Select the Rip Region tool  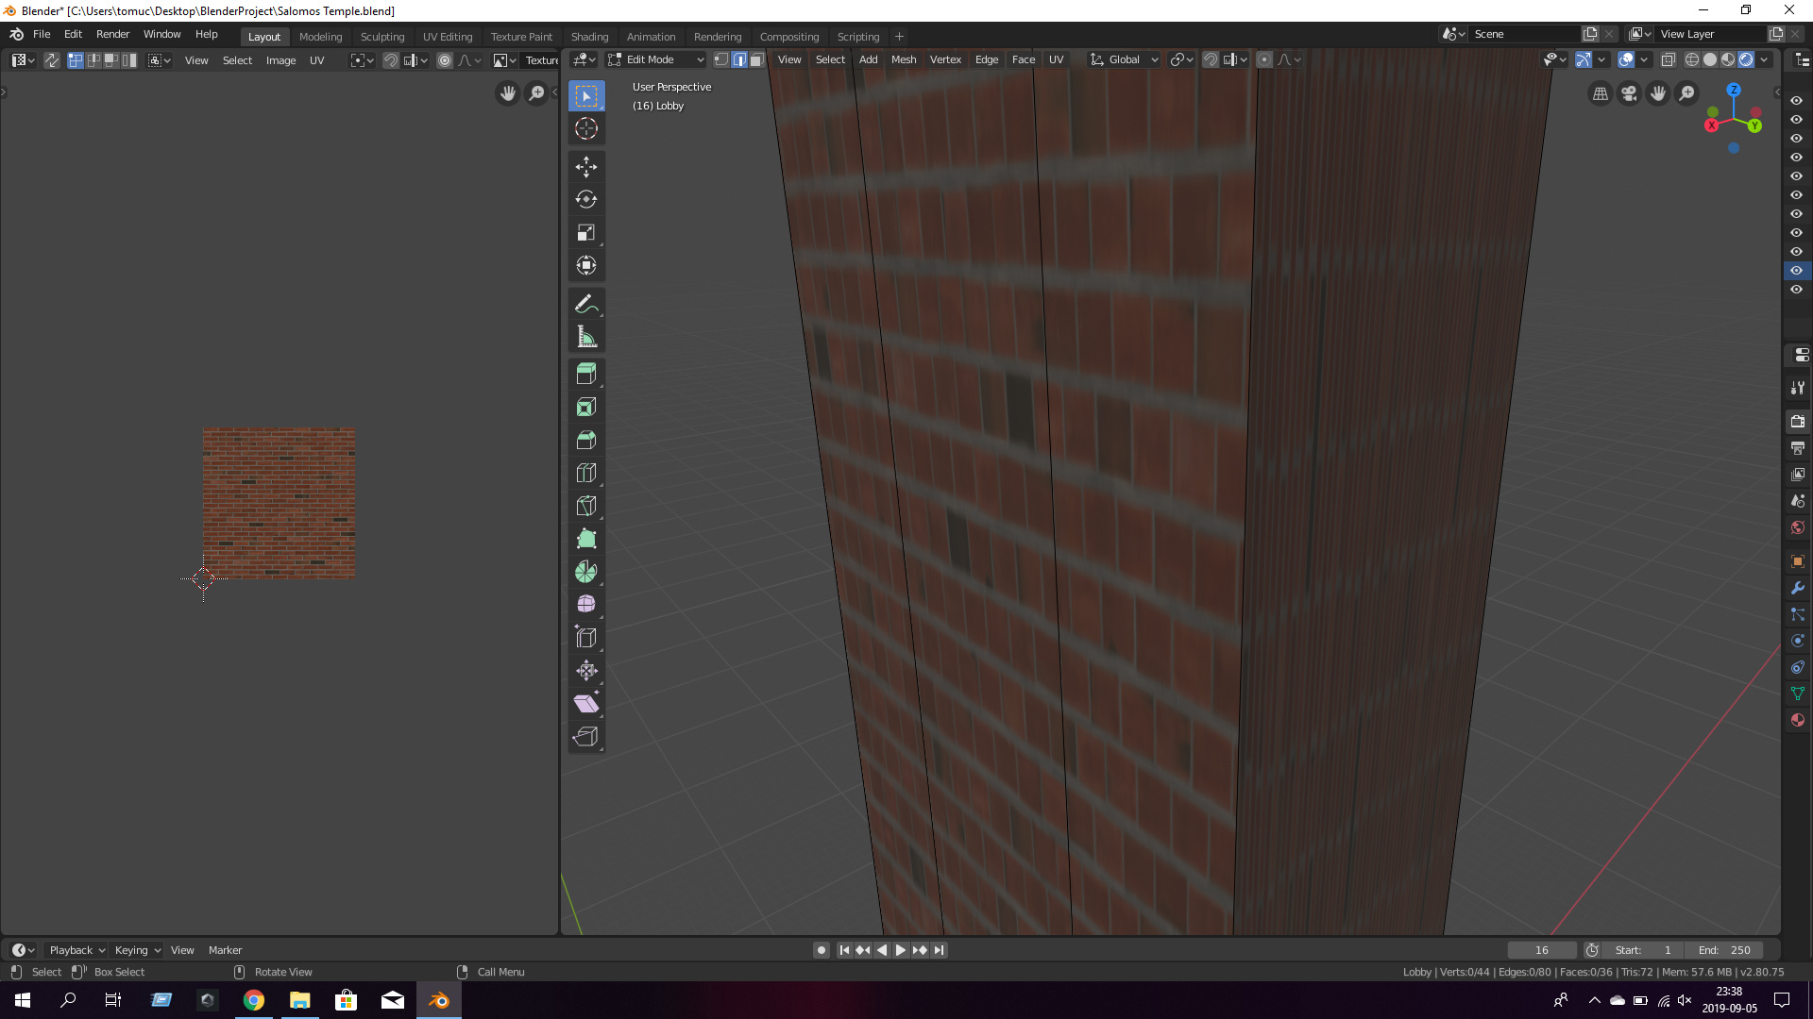(x=586, y=737)
